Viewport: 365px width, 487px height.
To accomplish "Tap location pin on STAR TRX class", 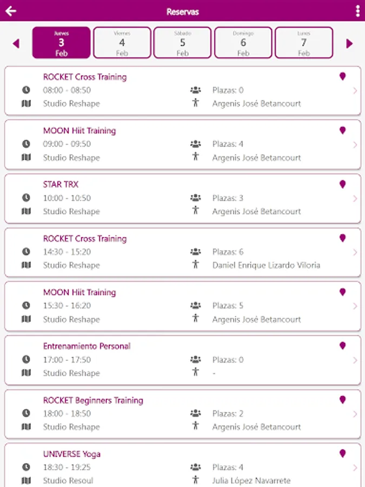I will (x=342, y=184).
